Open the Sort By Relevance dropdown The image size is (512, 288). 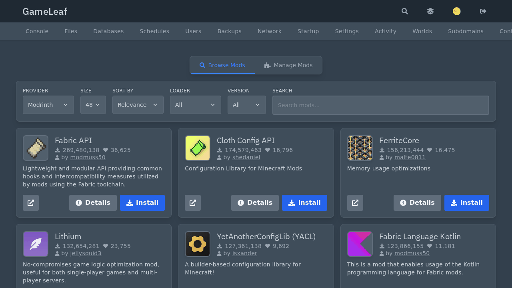[138, 105]
